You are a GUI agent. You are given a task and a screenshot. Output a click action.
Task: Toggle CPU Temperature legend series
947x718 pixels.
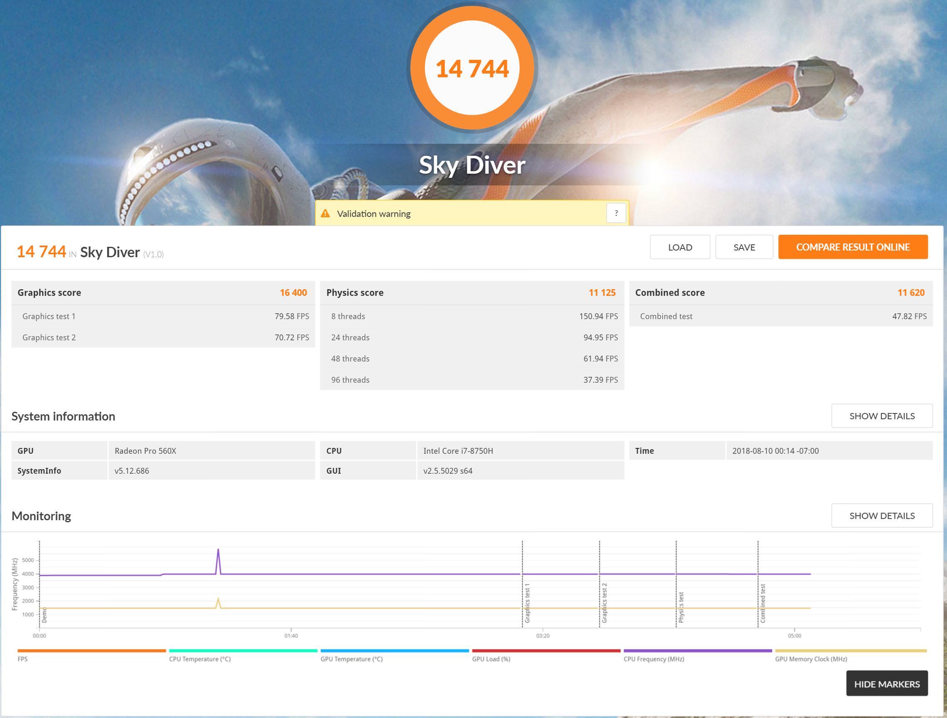click(200, 659)
